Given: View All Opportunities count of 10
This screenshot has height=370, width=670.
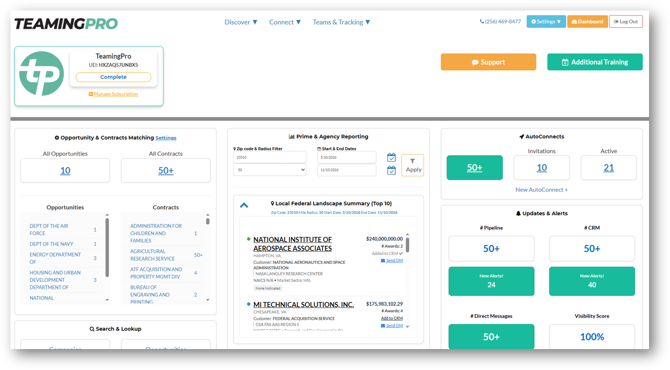Looking at the screenshot, I should pyautogui.click(x=65, y=171).
